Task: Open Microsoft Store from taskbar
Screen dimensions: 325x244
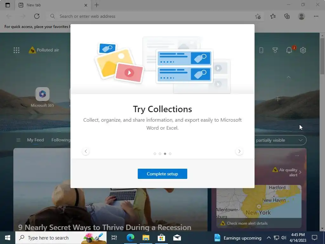Action: click(161, 238)
